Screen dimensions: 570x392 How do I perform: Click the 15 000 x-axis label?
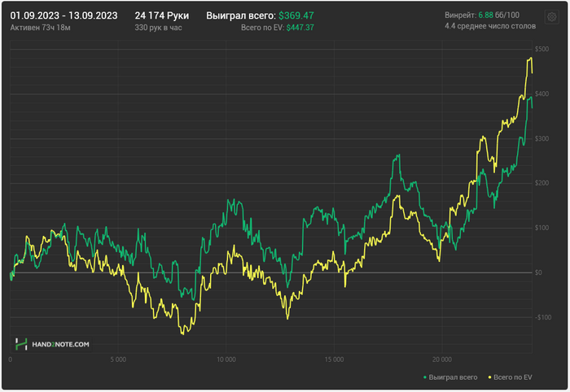click(x=334, y=359)
